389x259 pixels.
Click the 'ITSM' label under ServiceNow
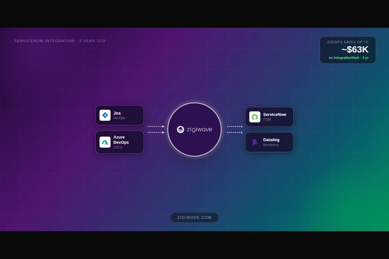267,119
